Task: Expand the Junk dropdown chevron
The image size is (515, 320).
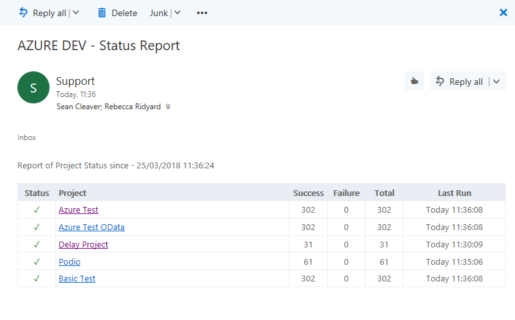Action: pos(178,13)
